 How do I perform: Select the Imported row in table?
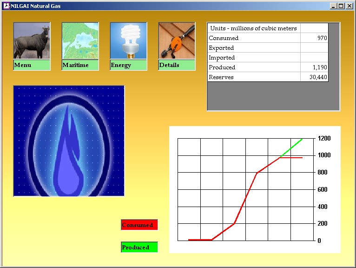point(254,58)
